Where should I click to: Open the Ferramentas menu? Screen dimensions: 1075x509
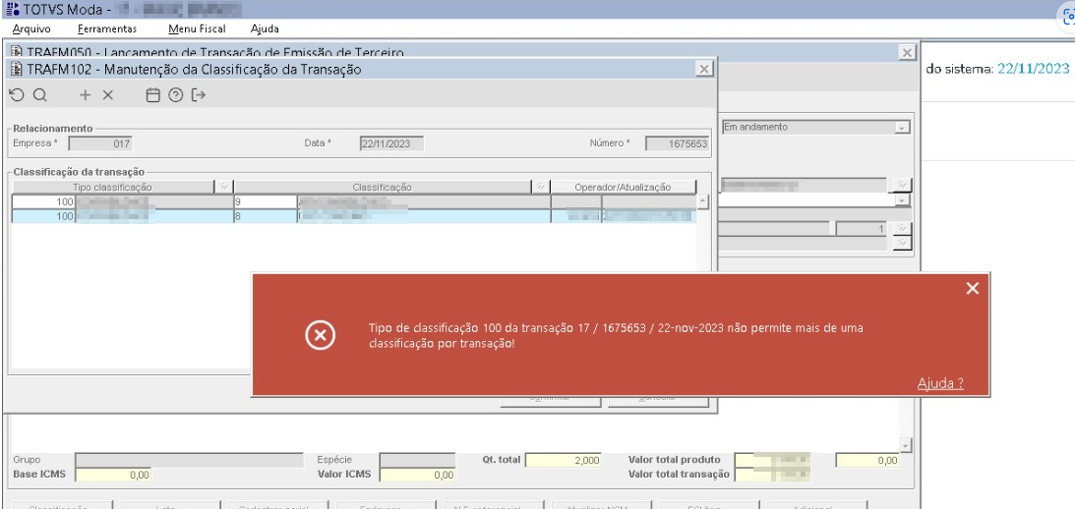(107, 28)
